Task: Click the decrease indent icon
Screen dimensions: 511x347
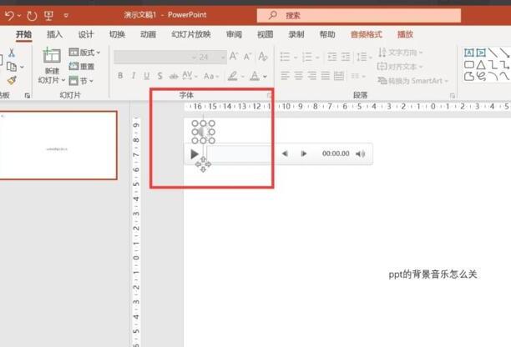Action: pos(331,57)
